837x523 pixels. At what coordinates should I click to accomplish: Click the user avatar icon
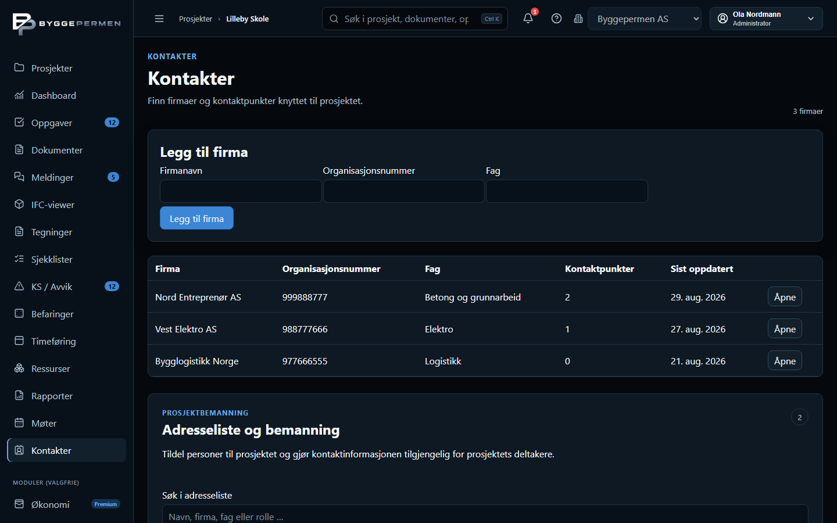point(722,19)
